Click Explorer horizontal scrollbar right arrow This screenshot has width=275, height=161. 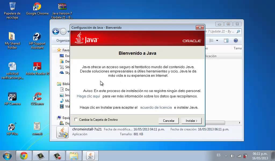coord(240,123)
